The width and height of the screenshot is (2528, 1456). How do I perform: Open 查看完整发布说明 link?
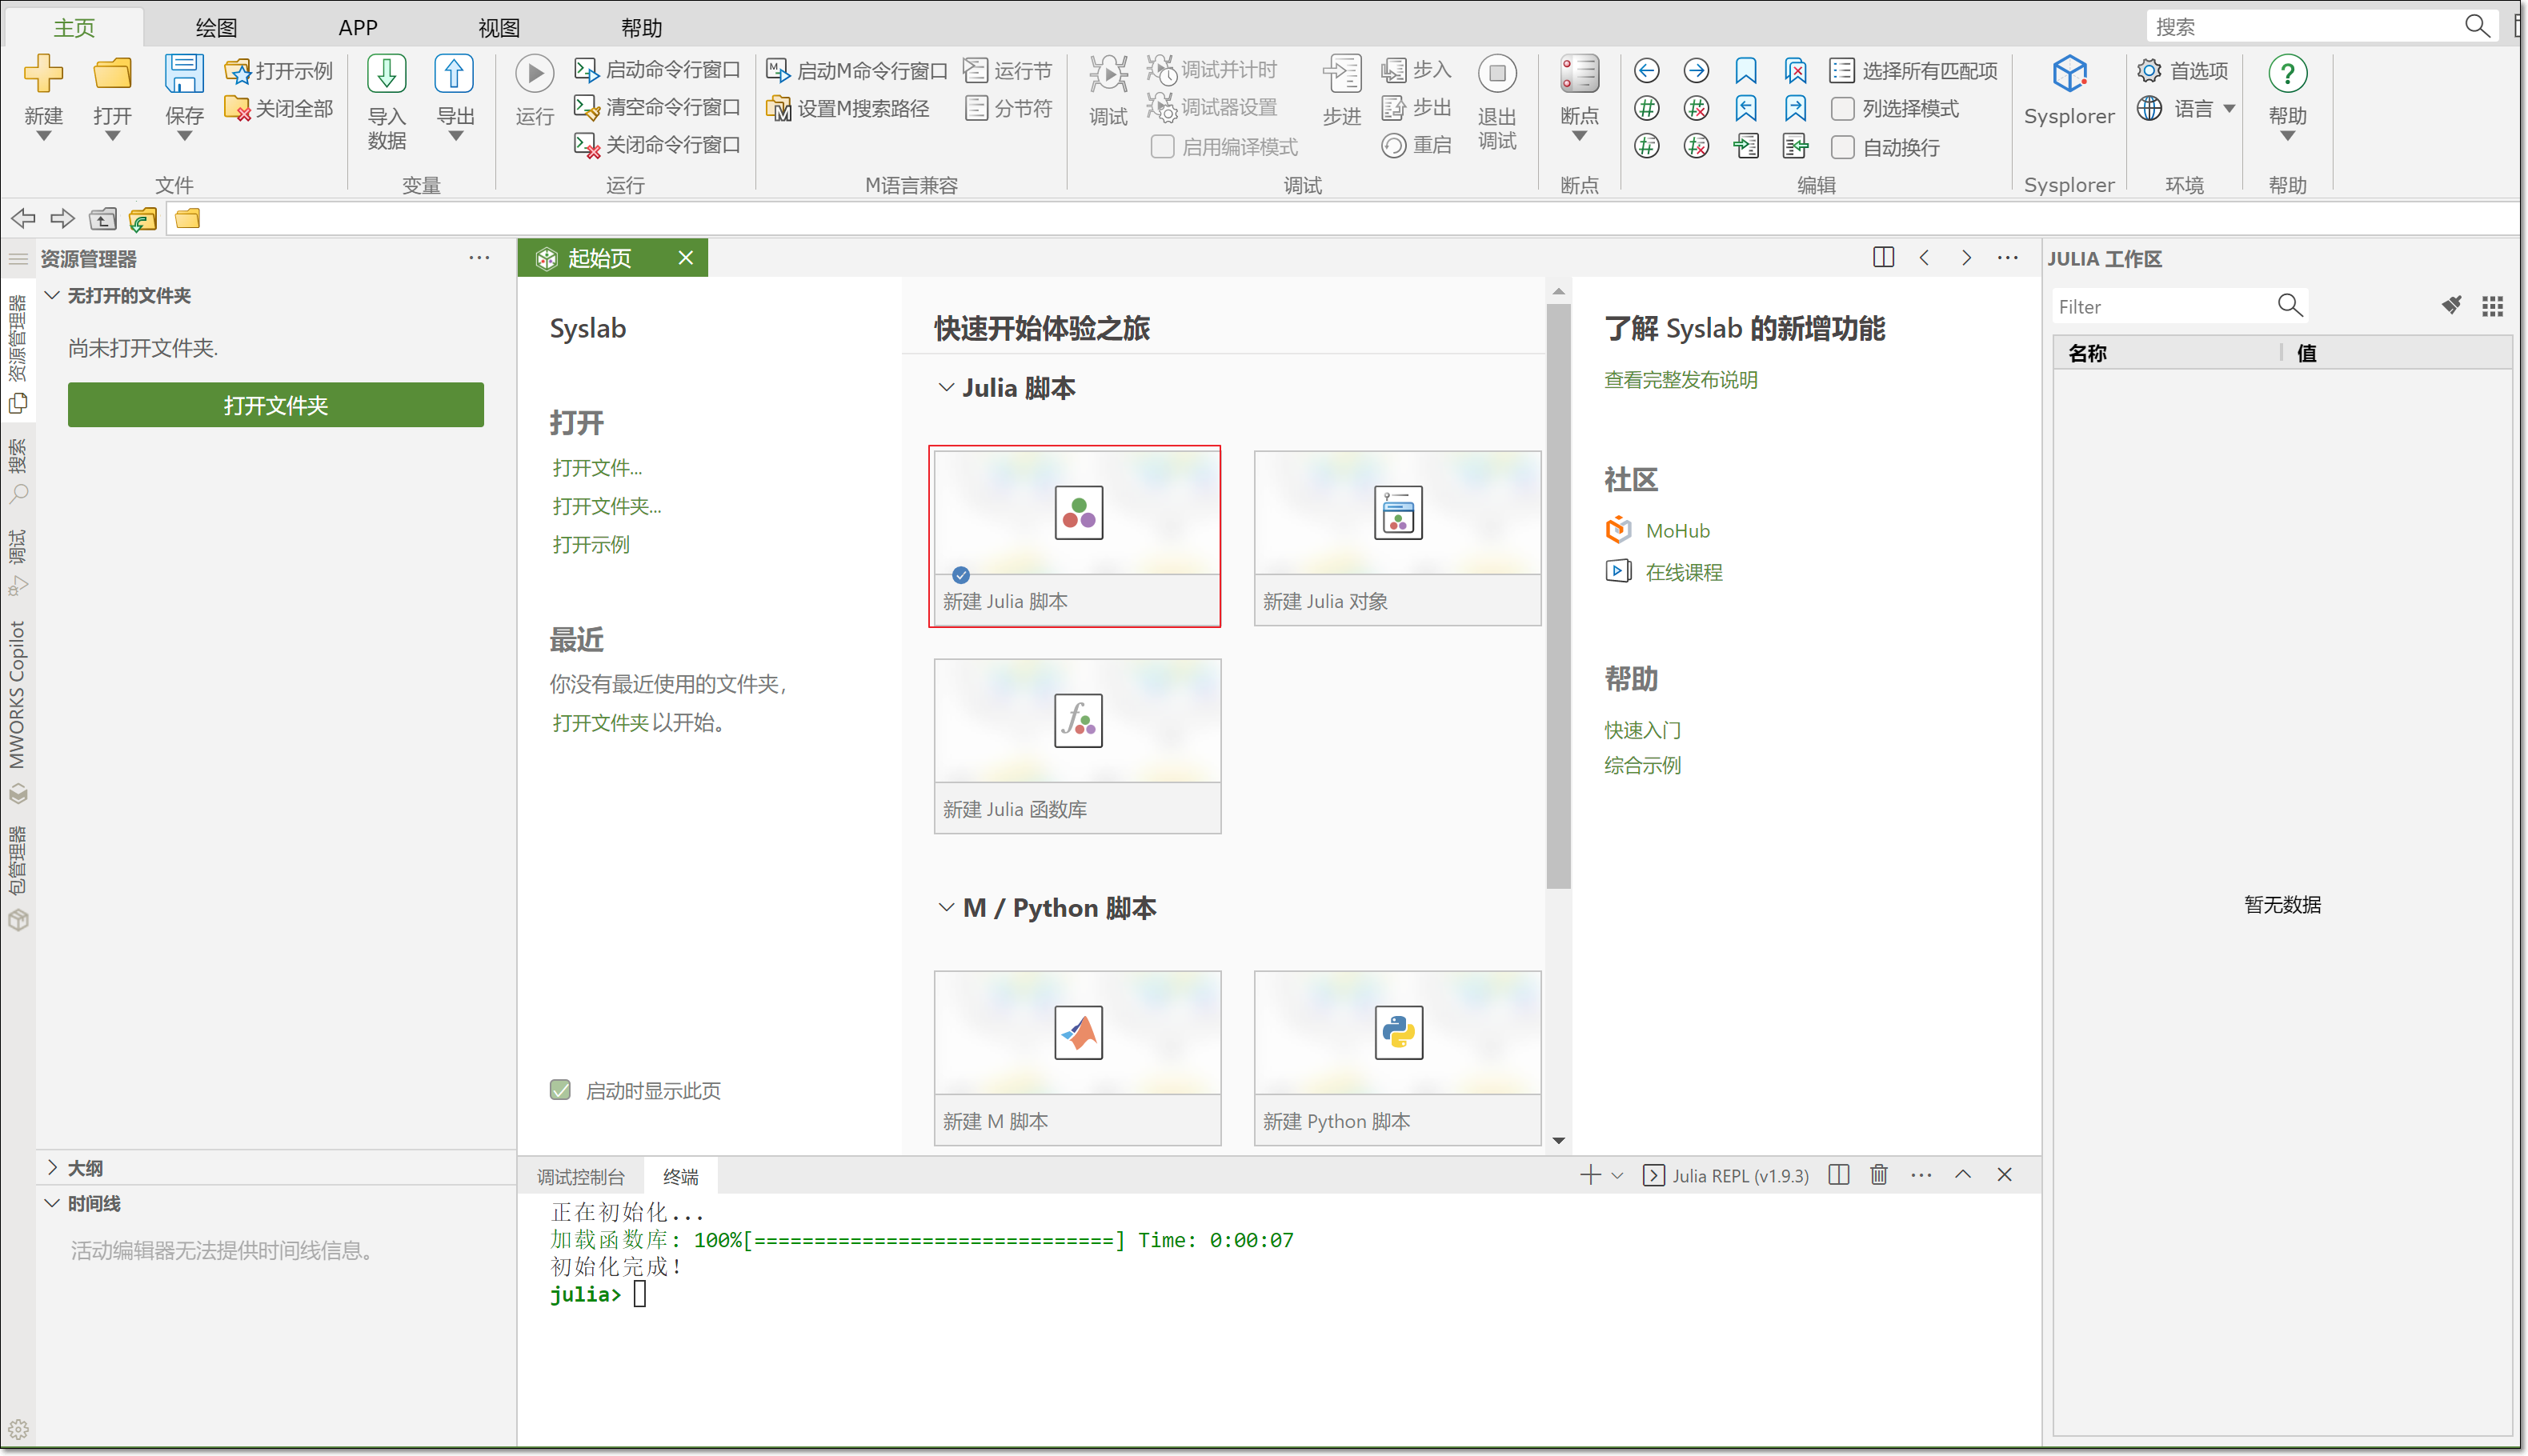pyautogui.click(x=1680, y=380)
